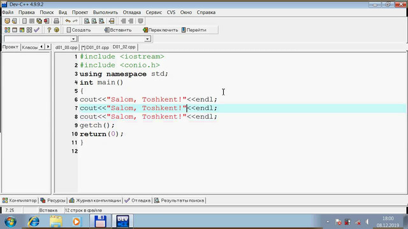Open the Сервис menu

click(154, 12)
